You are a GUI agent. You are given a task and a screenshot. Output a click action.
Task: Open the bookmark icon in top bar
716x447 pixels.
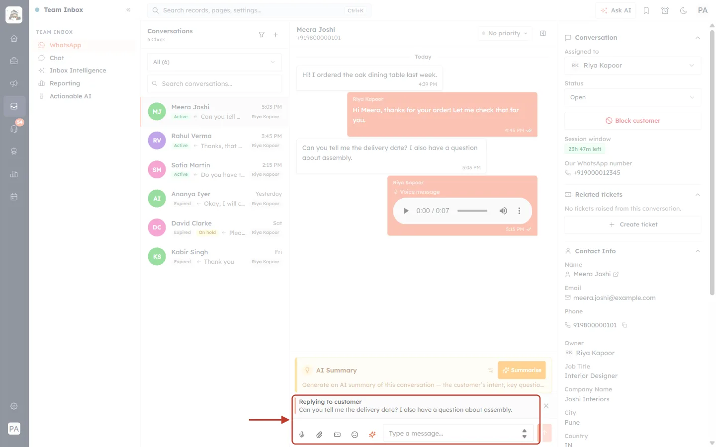pyautogui.click(x=646, y=10)
